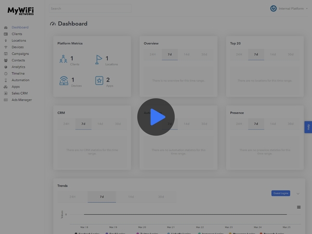This screenshot has height=234, width=312.
Task: Select 30d in Presence card
Action: [x=291, y=124]
